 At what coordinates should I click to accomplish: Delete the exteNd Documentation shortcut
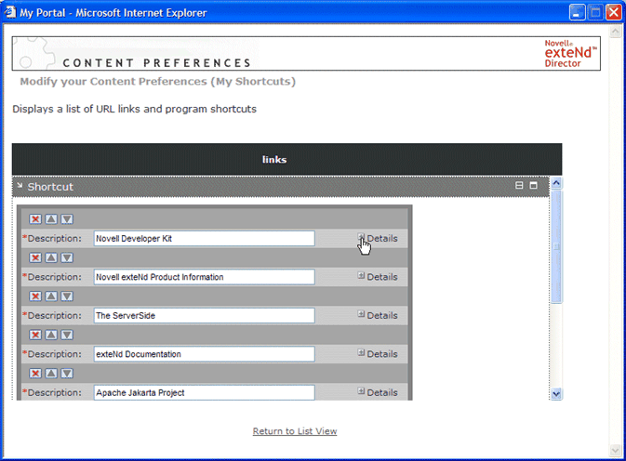point(35,335)
